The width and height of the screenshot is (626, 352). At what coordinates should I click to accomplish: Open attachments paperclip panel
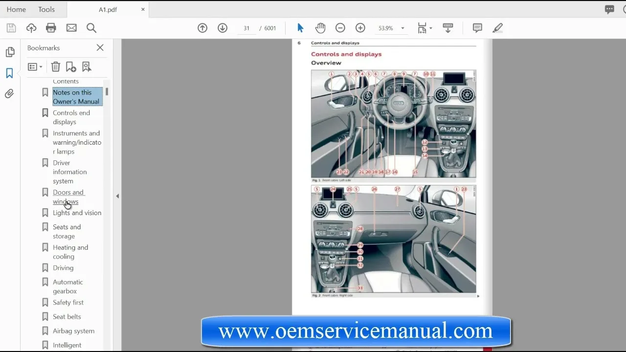[9, 94]
